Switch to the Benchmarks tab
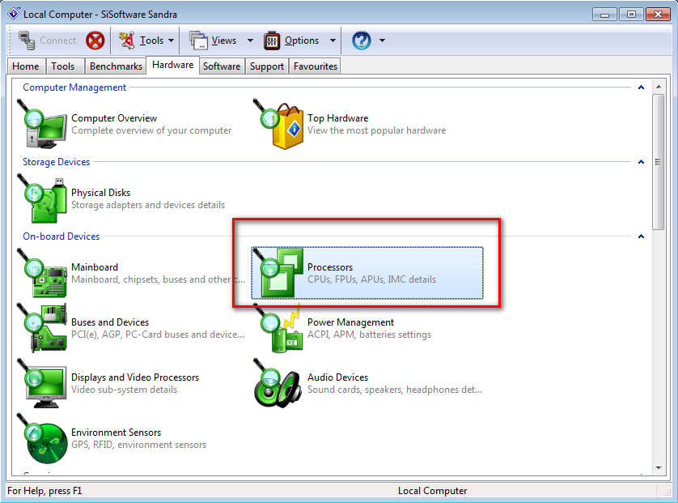678x503 pixels. 116,66
